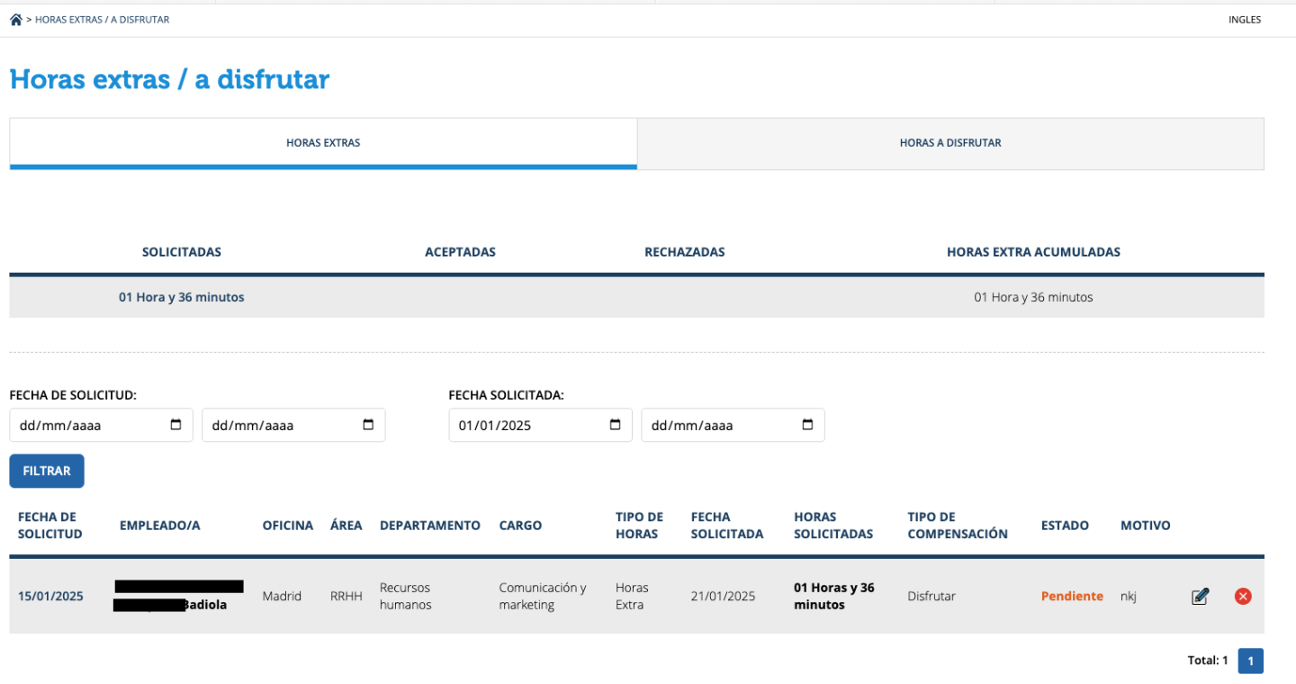
Task: Click the red delete icon in table row
Action: (x=1243, y=596)
